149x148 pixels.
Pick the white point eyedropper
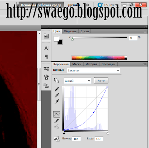57,101
